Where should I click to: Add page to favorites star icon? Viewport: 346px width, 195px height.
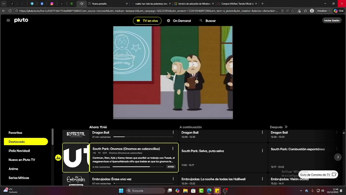coord(292,11)
